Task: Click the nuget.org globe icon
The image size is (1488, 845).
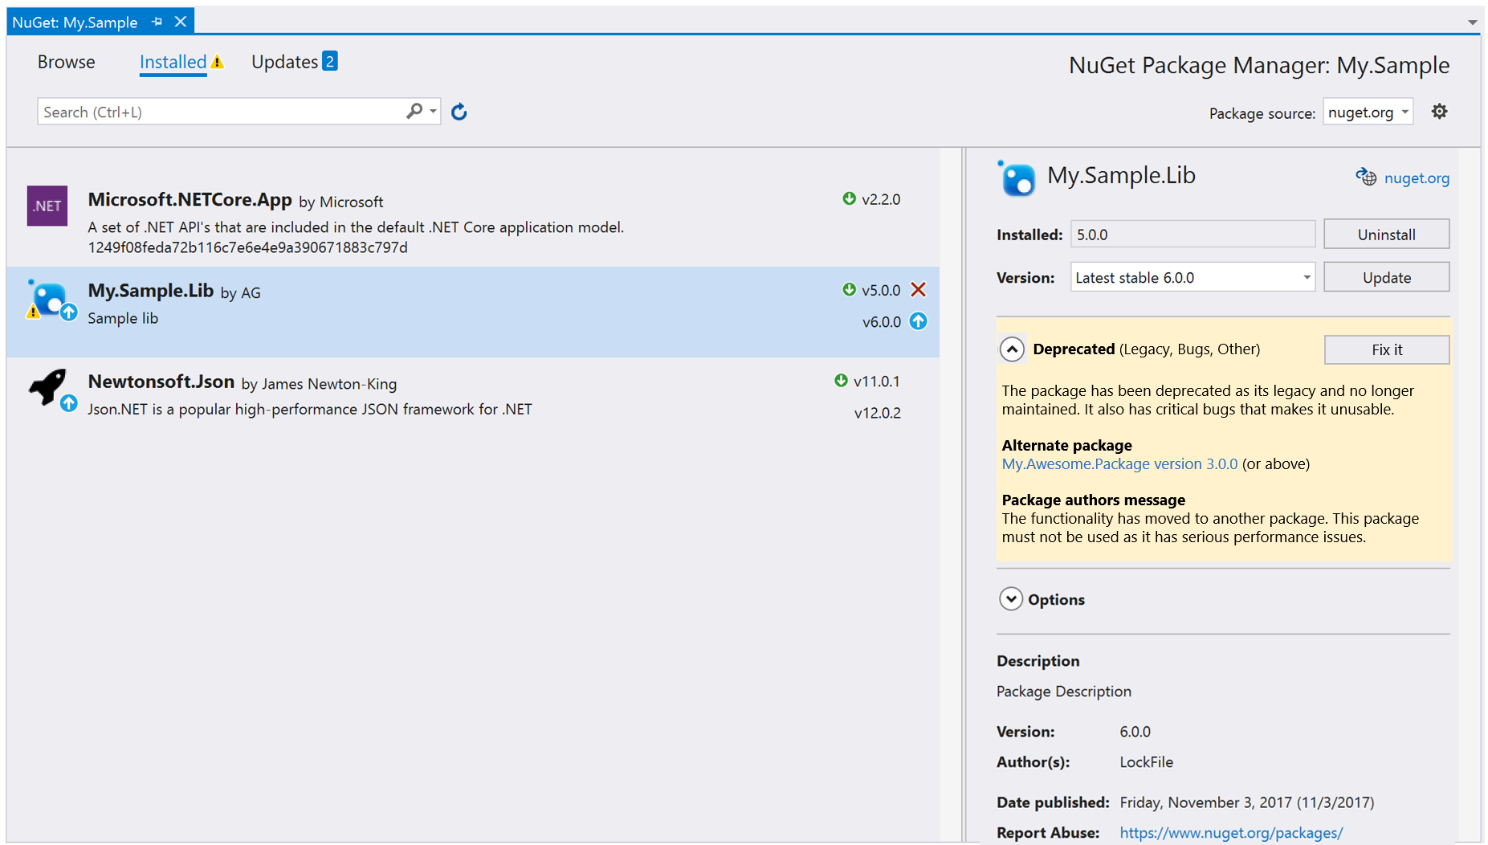Action: pos(1366,177)
